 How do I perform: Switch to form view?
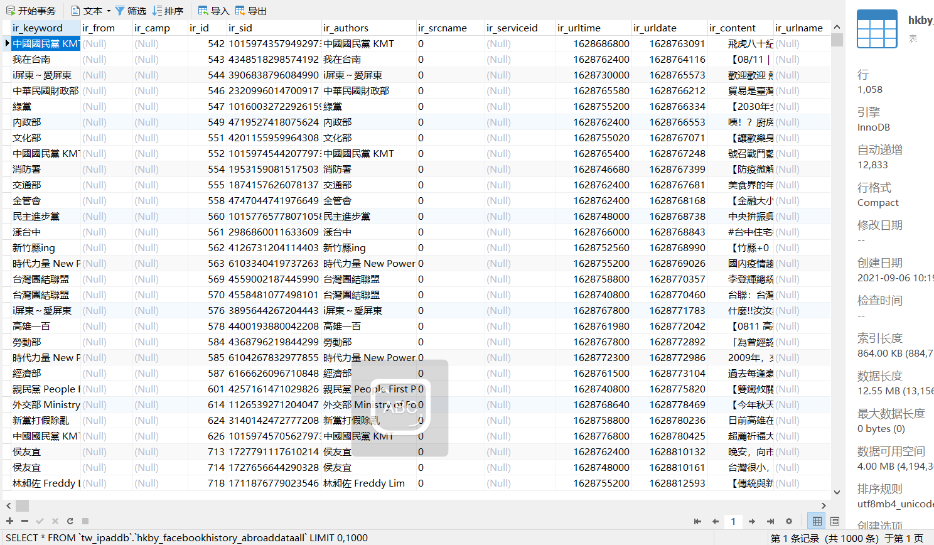pyautogui.click(x=835, y=521)
